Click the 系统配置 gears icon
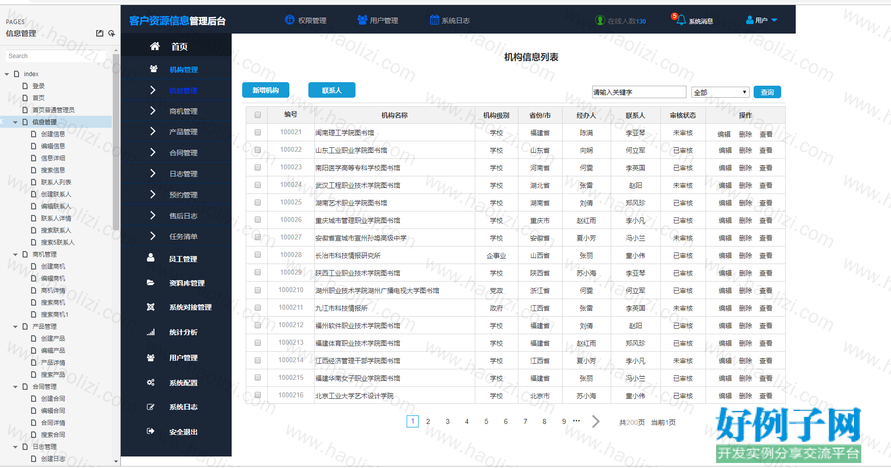The width and height of the screenshot is (891, 468). 150,382
